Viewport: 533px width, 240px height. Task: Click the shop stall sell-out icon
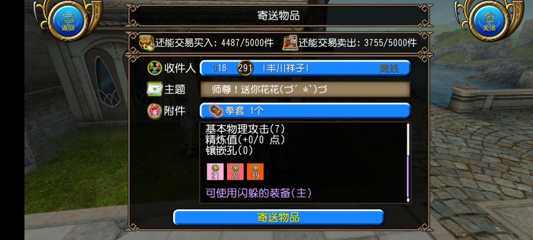click(290, 42)
